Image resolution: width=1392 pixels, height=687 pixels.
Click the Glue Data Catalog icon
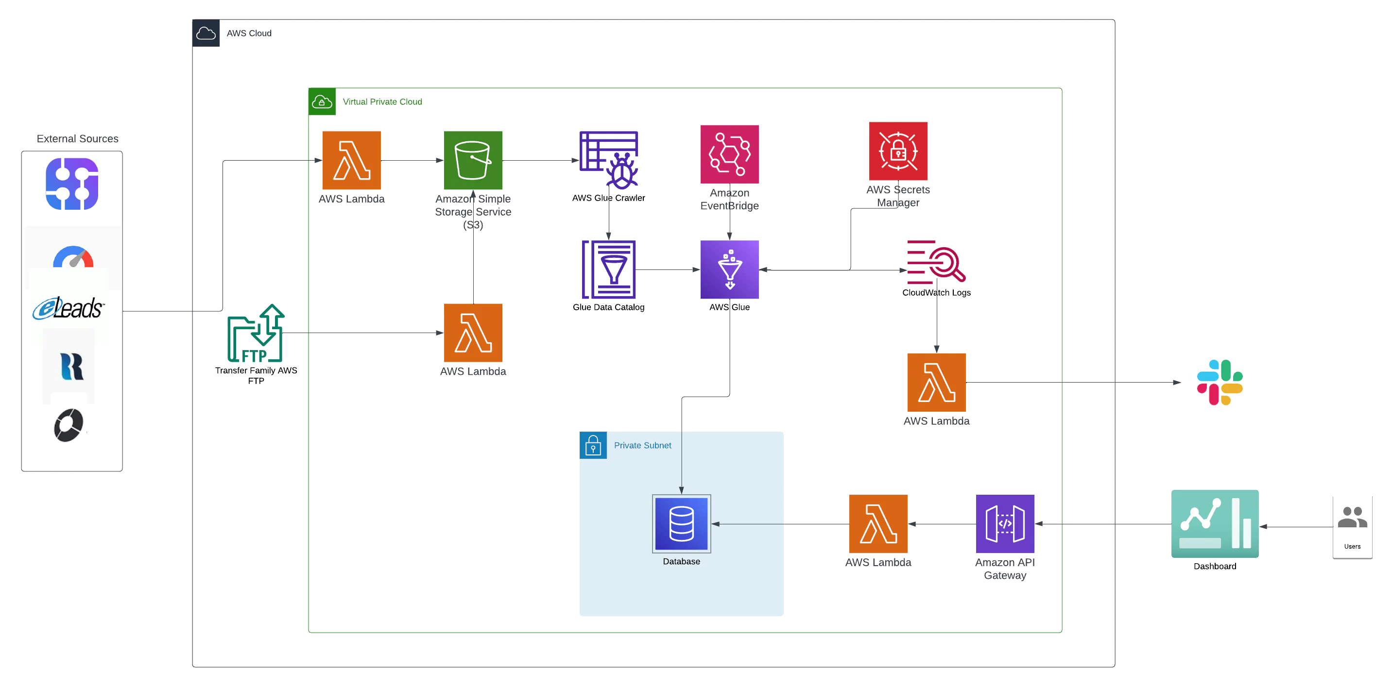click(608, 269)
